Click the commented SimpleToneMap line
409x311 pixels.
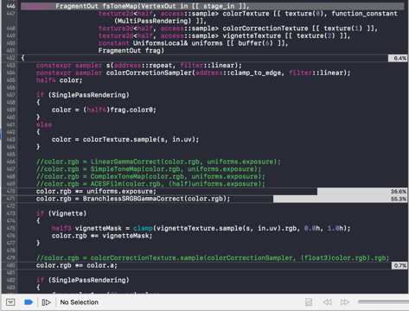click(149, 169)
